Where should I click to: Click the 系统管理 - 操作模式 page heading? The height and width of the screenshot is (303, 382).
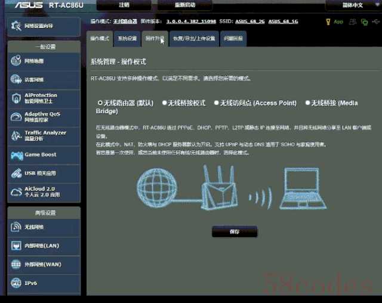point(118,61)
